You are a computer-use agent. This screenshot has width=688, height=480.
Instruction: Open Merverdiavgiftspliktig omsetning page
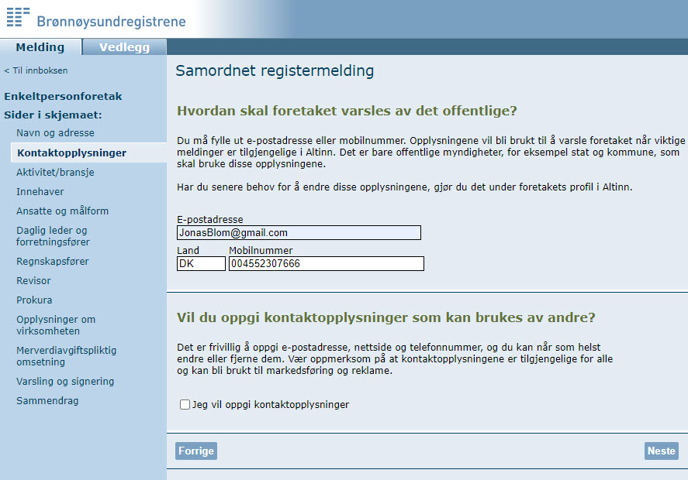66,356
